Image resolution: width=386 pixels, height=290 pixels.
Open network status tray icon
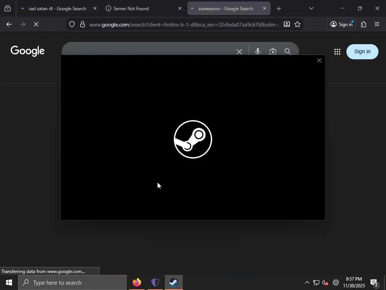point(316,282)
